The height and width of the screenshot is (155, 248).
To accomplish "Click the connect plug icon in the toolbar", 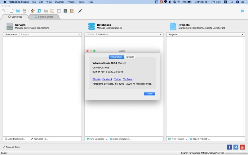I will click(x=80, y=11).
